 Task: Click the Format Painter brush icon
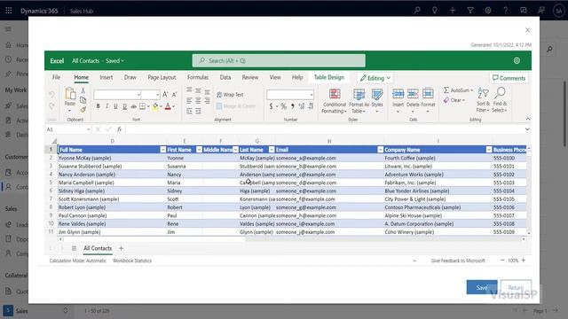(83, 109)
